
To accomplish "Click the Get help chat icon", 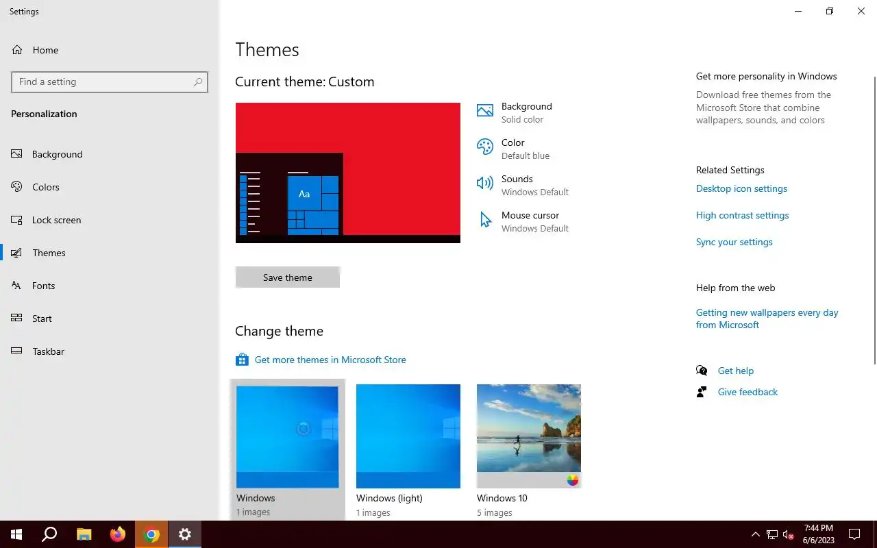I will 702,371.
